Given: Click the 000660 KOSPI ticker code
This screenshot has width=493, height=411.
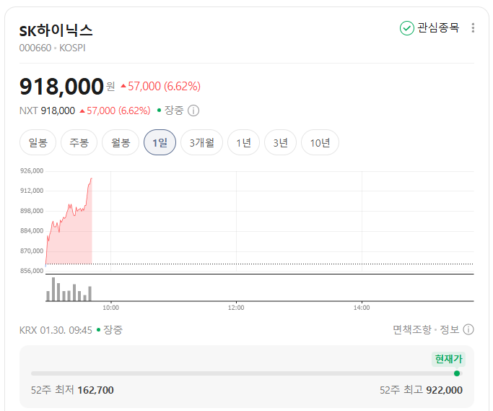Looking at the screenshot, I should [x=57, y=48].
